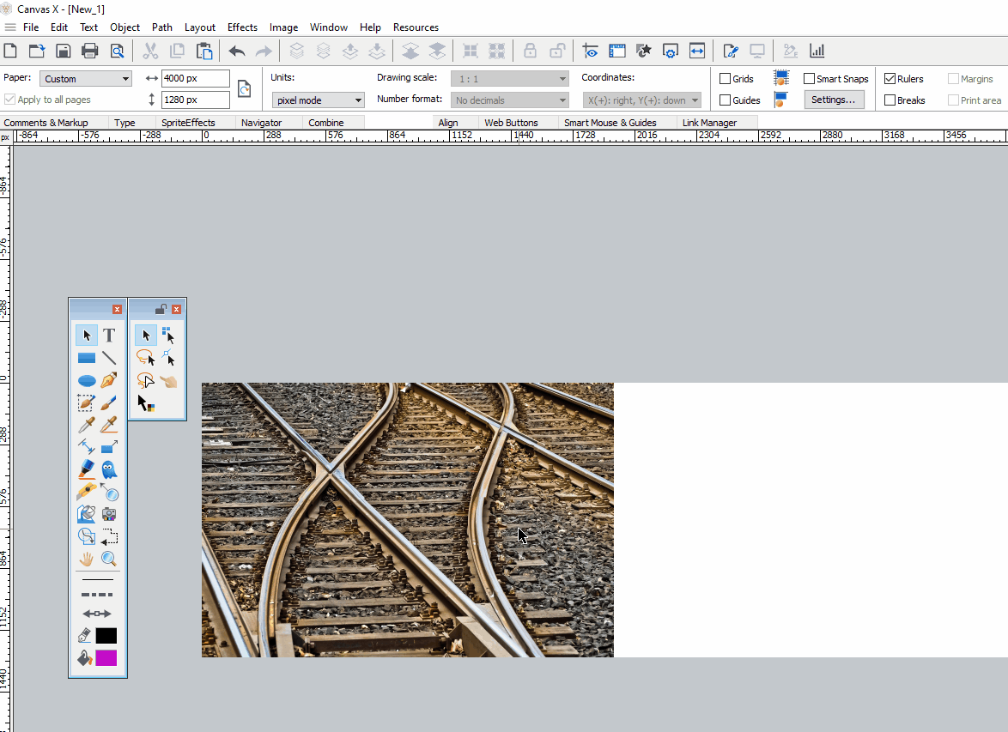This screenshot has width=1008, height=732.
Task: Choose the Oval drawing tool
Action: point(87,380)
